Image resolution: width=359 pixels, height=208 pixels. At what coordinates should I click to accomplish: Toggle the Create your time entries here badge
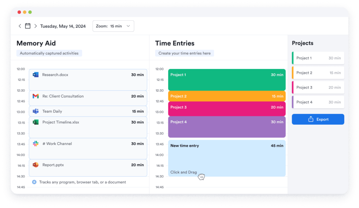click(184, 53)
